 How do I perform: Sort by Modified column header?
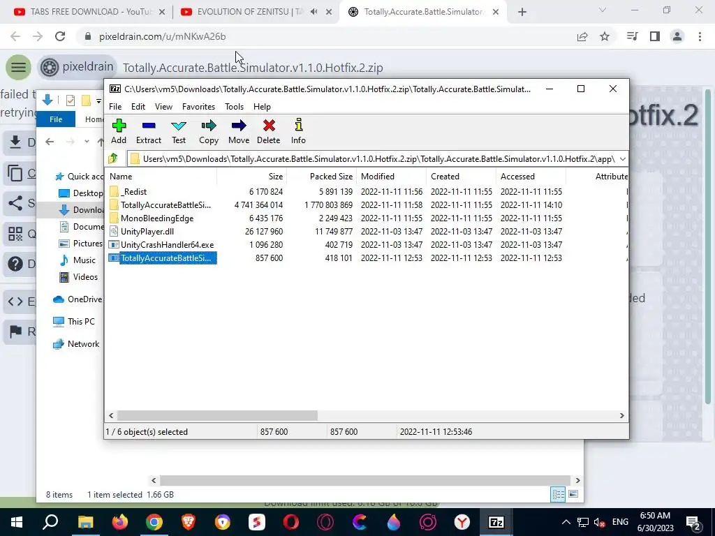click(x=391, y=177)
